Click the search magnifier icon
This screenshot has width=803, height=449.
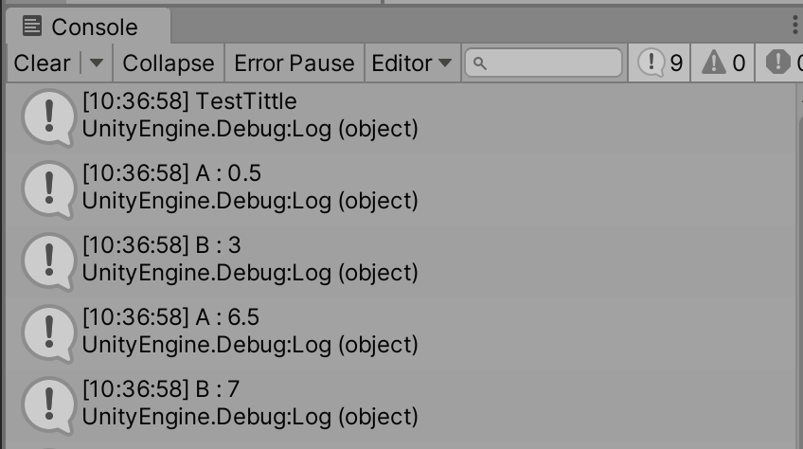(479, 63)
